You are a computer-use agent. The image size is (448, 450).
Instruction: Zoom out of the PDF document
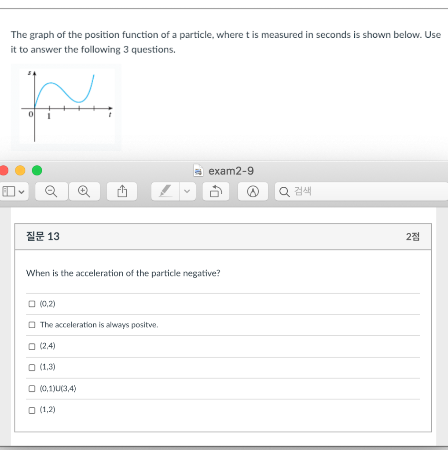coord(51,191)
